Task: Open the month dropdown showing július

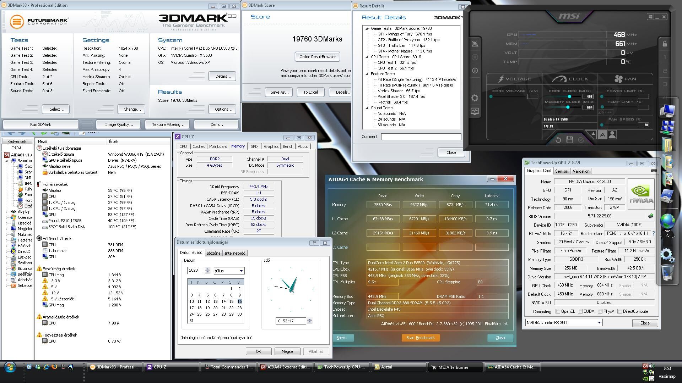Action: point(229,271)
